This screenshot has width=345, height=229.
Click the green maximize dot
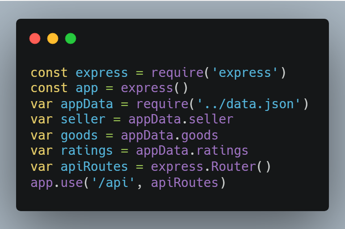tap(71, 38)
